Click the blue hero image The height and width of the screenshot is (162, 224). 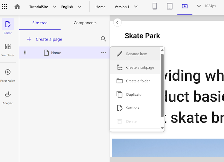(x=168, y=148)
